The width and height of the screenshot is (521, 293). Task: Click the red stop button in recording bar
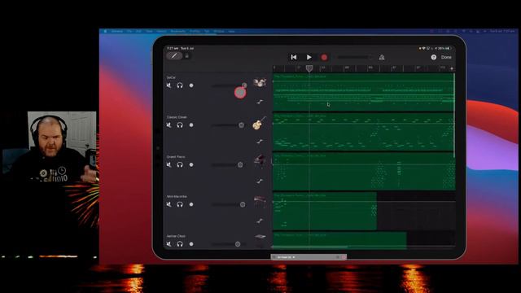coord(344,257)
